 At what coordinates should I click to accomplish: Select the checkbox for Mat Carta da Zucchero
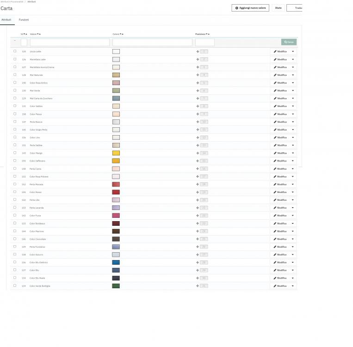coord(15,98)
